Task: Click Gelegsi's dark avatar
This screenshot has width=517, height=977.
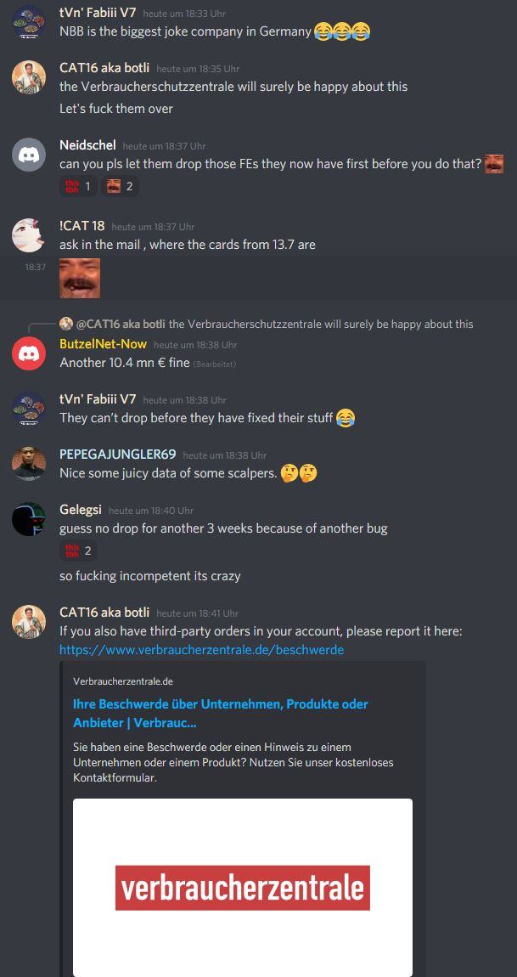Action: [29, 519]
